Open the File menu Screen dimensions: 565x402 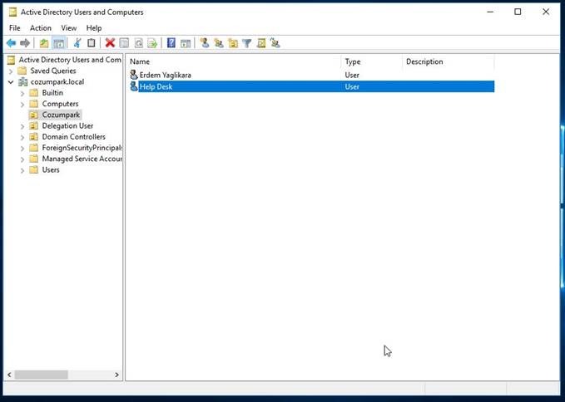pyautogui.click(x=15, y=28)
